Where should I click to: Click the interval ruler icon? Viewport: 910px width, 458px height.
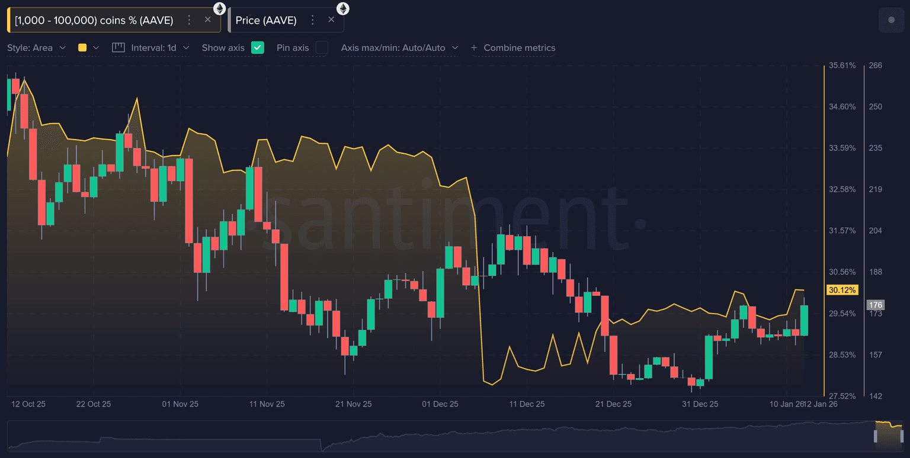click(118, 48)
